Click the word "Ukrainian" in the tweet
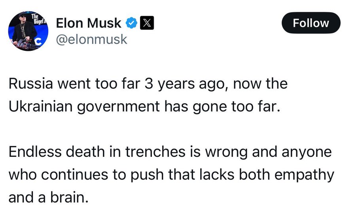 [40, 106]
